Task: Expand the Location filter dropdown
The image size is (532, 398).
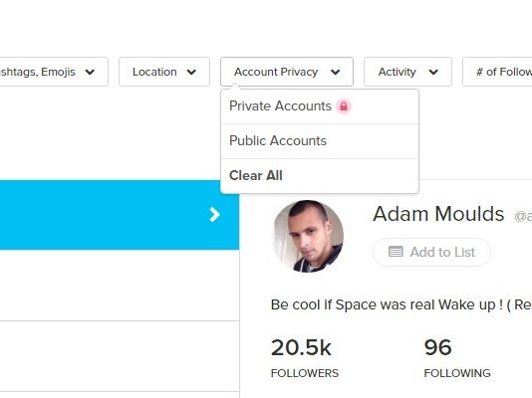Action: (x=164, y=72)
